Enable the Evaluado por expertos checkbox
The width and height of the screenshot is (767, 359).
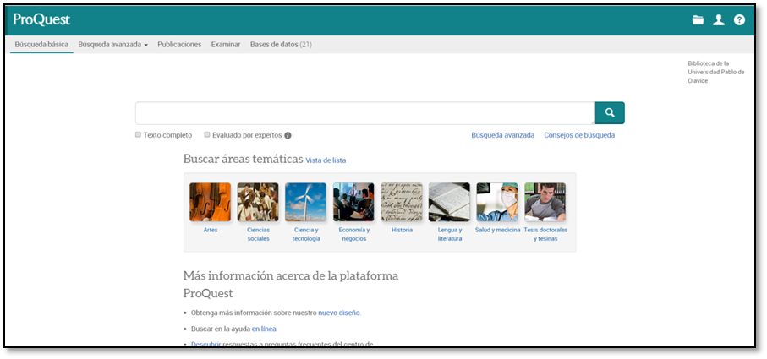click(x=207, y=134)
